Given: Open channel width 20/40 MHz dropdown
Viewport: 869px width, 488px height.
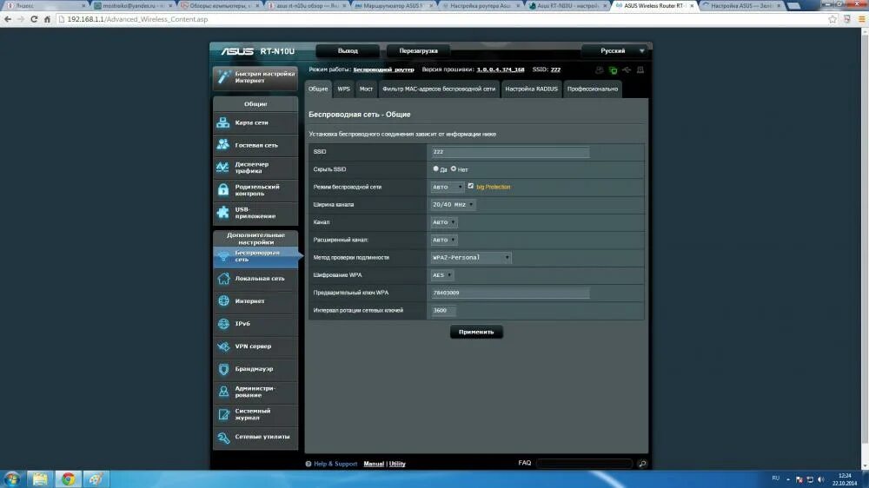Looking at the screenshot, I should pos(453,205).
